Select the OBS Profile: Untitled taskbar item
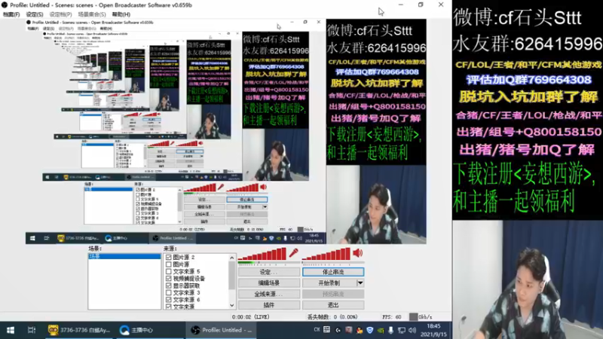The image size is (603, 339). click(222, 330)
